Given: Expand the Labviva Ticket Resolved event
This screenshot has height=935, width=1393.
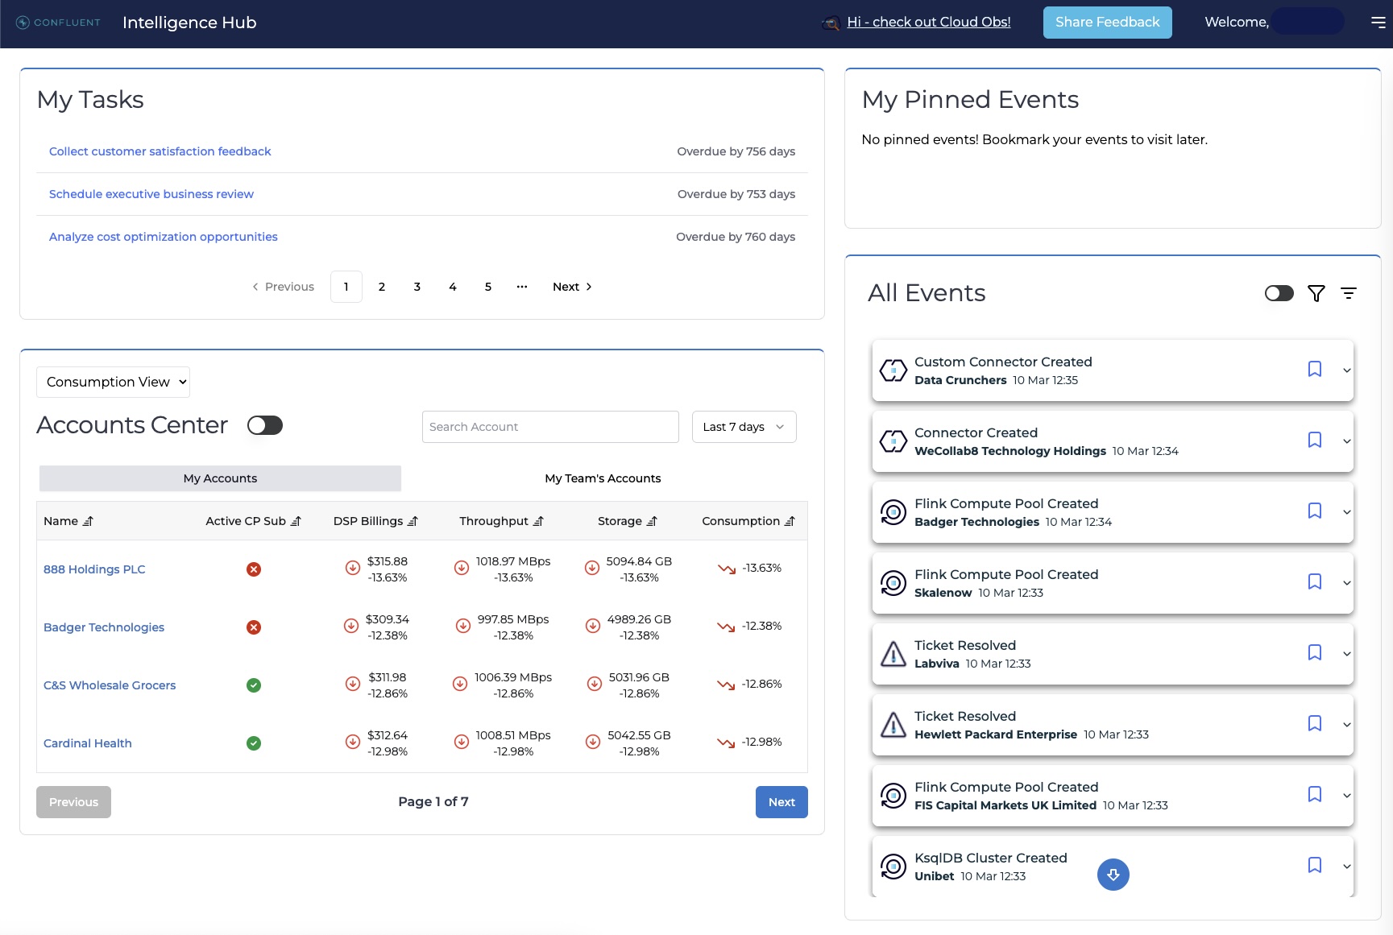Looking at the screenshot, I should (1346, 654).
